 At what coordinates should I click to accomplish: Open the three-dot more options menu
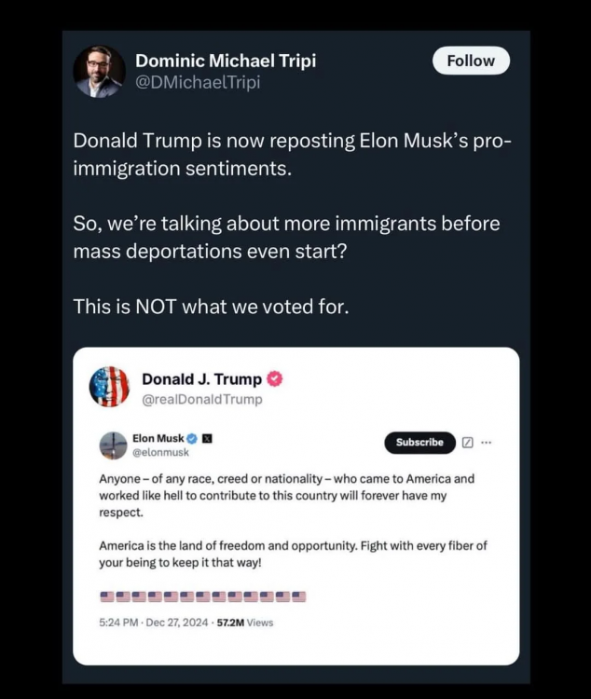point(487,442)
